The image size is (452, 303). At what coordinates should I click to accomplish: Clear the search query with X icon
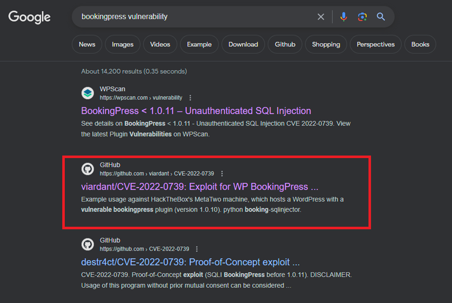pos(321,17)
